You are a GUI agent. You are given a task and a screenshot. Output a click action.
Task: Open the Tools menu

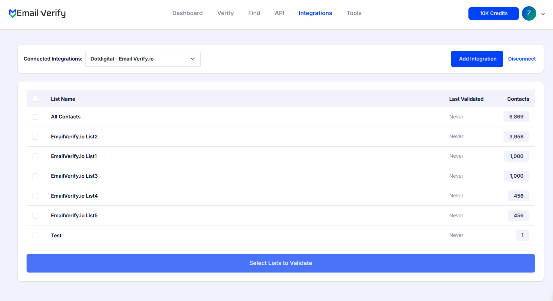point(354,13)
